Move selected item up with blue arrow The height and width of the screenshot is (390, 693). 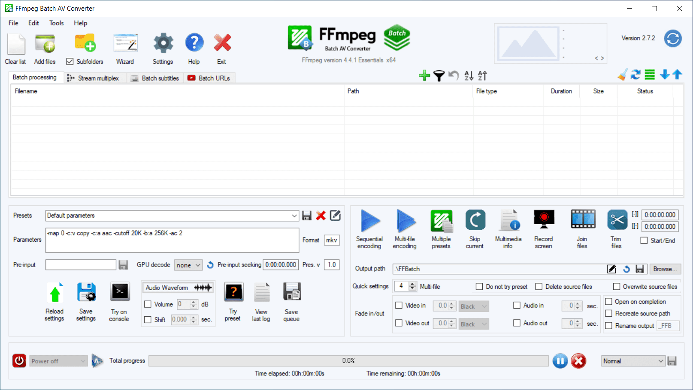point(678,75)
